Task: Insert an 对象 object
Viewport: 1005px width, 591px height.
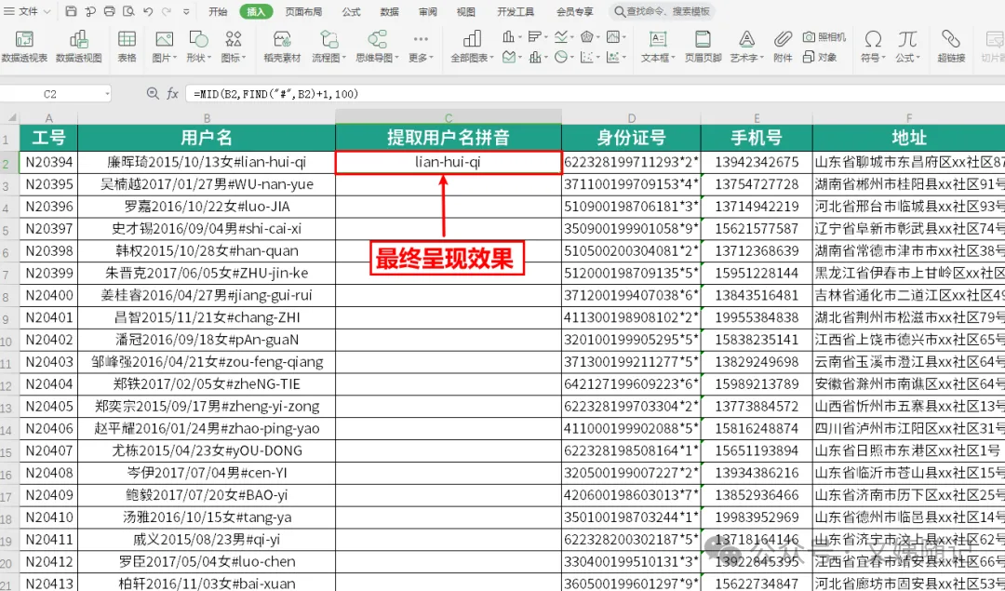Action: point(820,57)
